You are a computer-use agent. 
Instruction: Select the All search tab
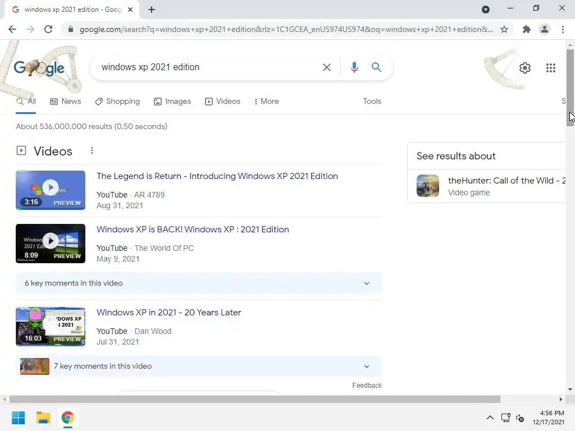26,102
